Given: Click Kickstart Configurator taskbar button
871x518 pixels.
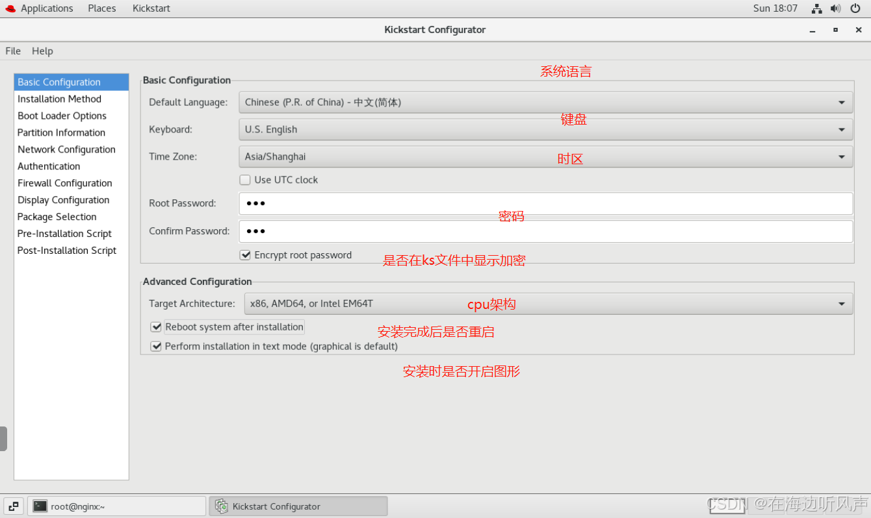Looking at the screenshot, I should (x=298, y=506).
